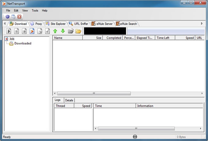Viewport: 208px width, 141px height.
Task: Click the open file folder-arrow icon
Action: tap(71, 31)
